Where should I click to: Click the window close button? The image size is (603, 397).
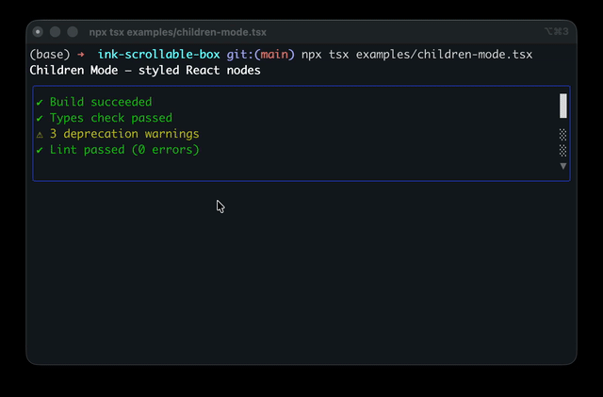(x=38, y=32)
